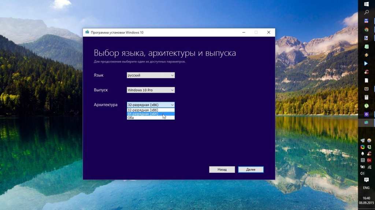Open the Action Center notifications
The height and width of the screenshot is (210, 375).
tap(366, 180)
